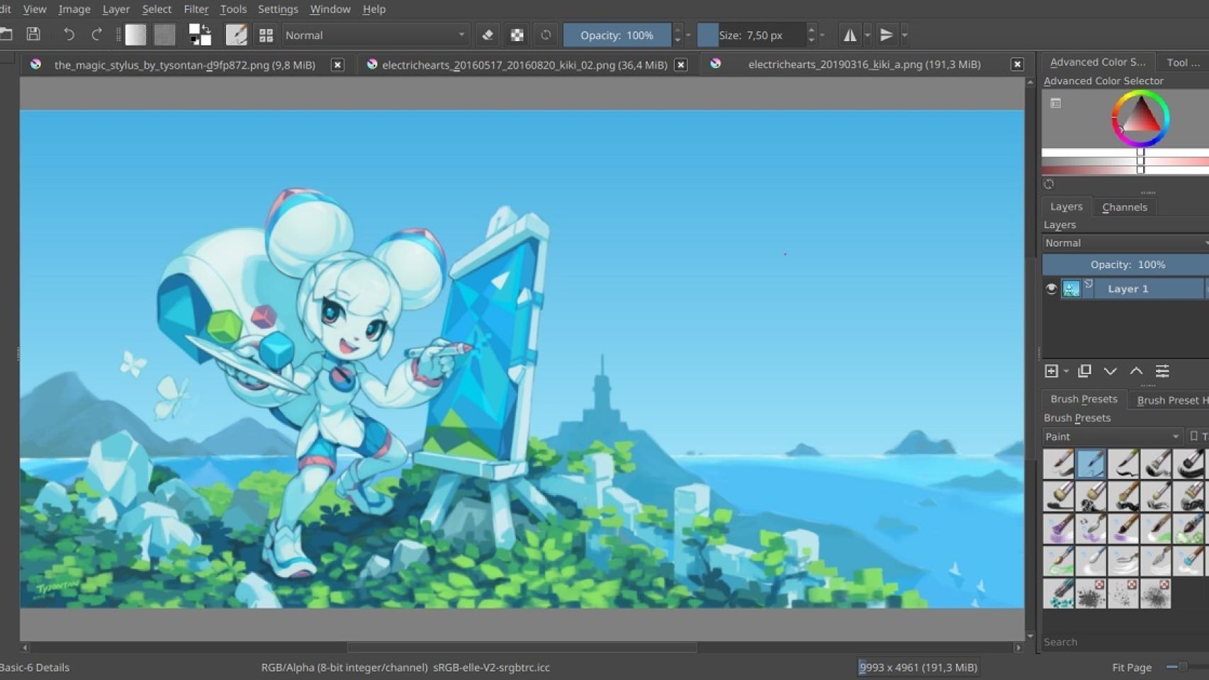Click the brush Opacity 100% slider

(x=617, y=35)
